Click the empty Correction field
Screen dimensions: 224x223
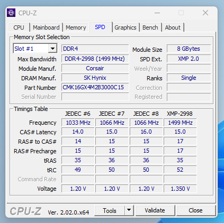tap(189, 87)
